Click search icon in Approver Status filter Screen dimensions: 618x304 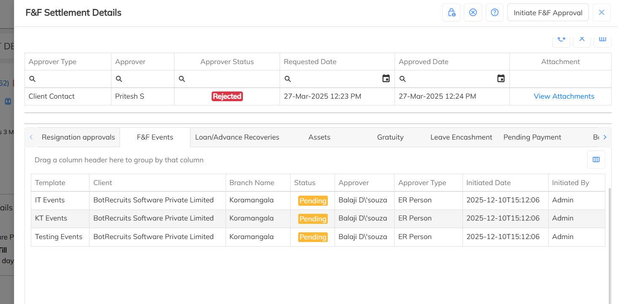point(182,79)
